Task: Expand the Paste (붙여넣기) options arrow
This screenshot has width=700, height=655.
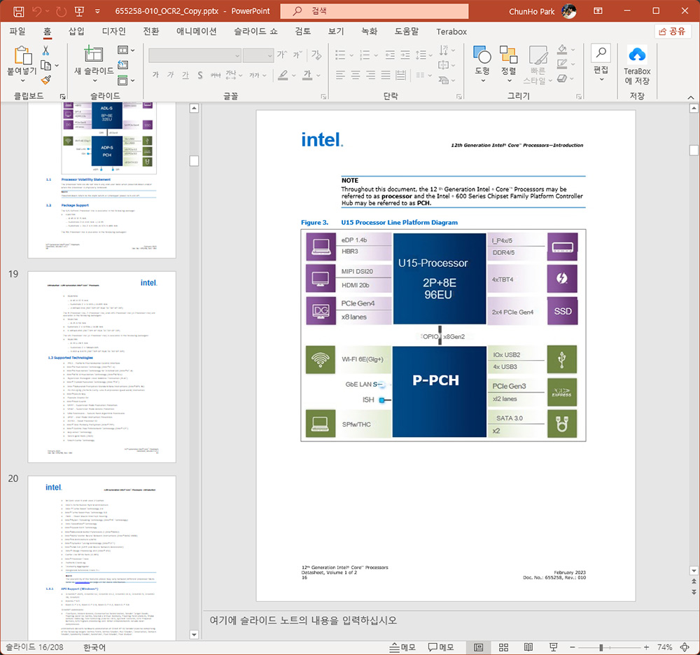Action: [22, 81]
